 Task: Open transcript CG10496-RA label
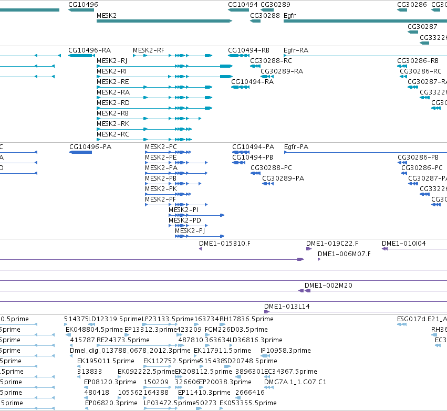(89, 50)
